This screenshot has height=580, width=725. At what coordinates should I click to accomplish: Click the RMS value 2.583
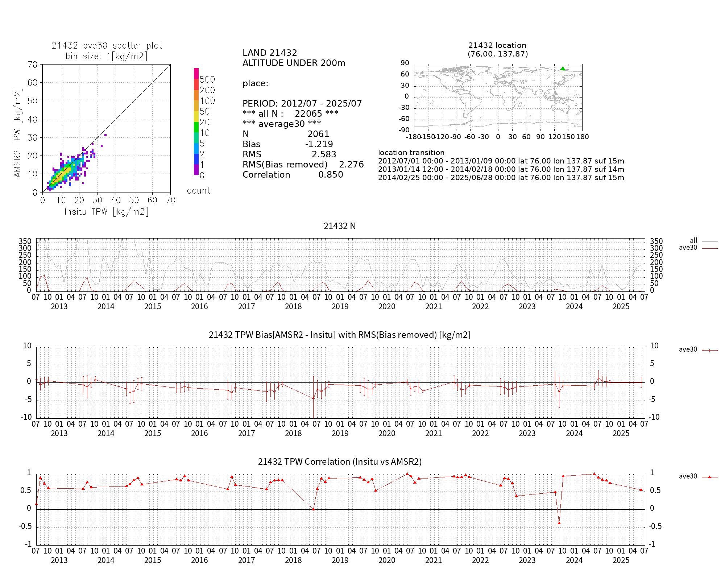(324, 154)
